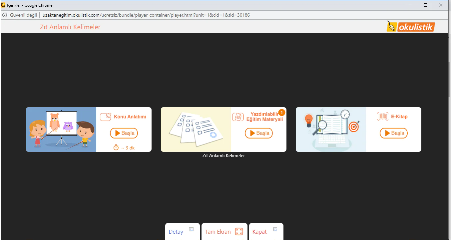The height and width of the screenshot is (240, 451).
Task: Click the orange notification badge showing 1
Action: (281, 113)
